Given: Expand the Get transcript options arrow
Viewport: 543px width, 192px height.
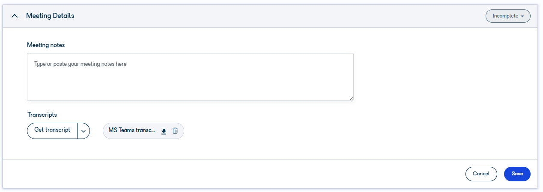Looking at the screenshot, I should click(x=84, y=131).
